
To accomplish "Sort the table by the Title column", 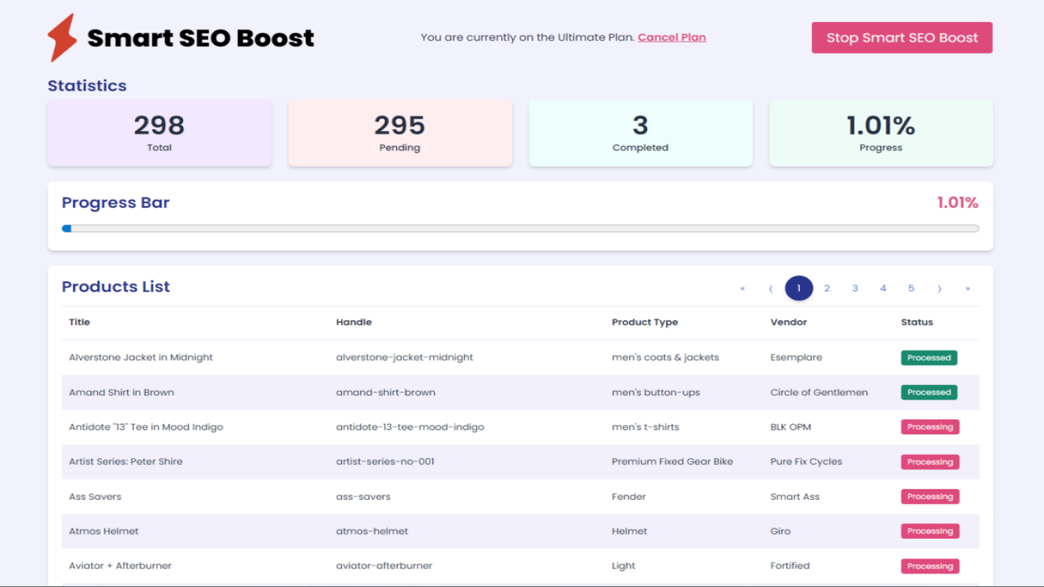I will click(79, 321).
